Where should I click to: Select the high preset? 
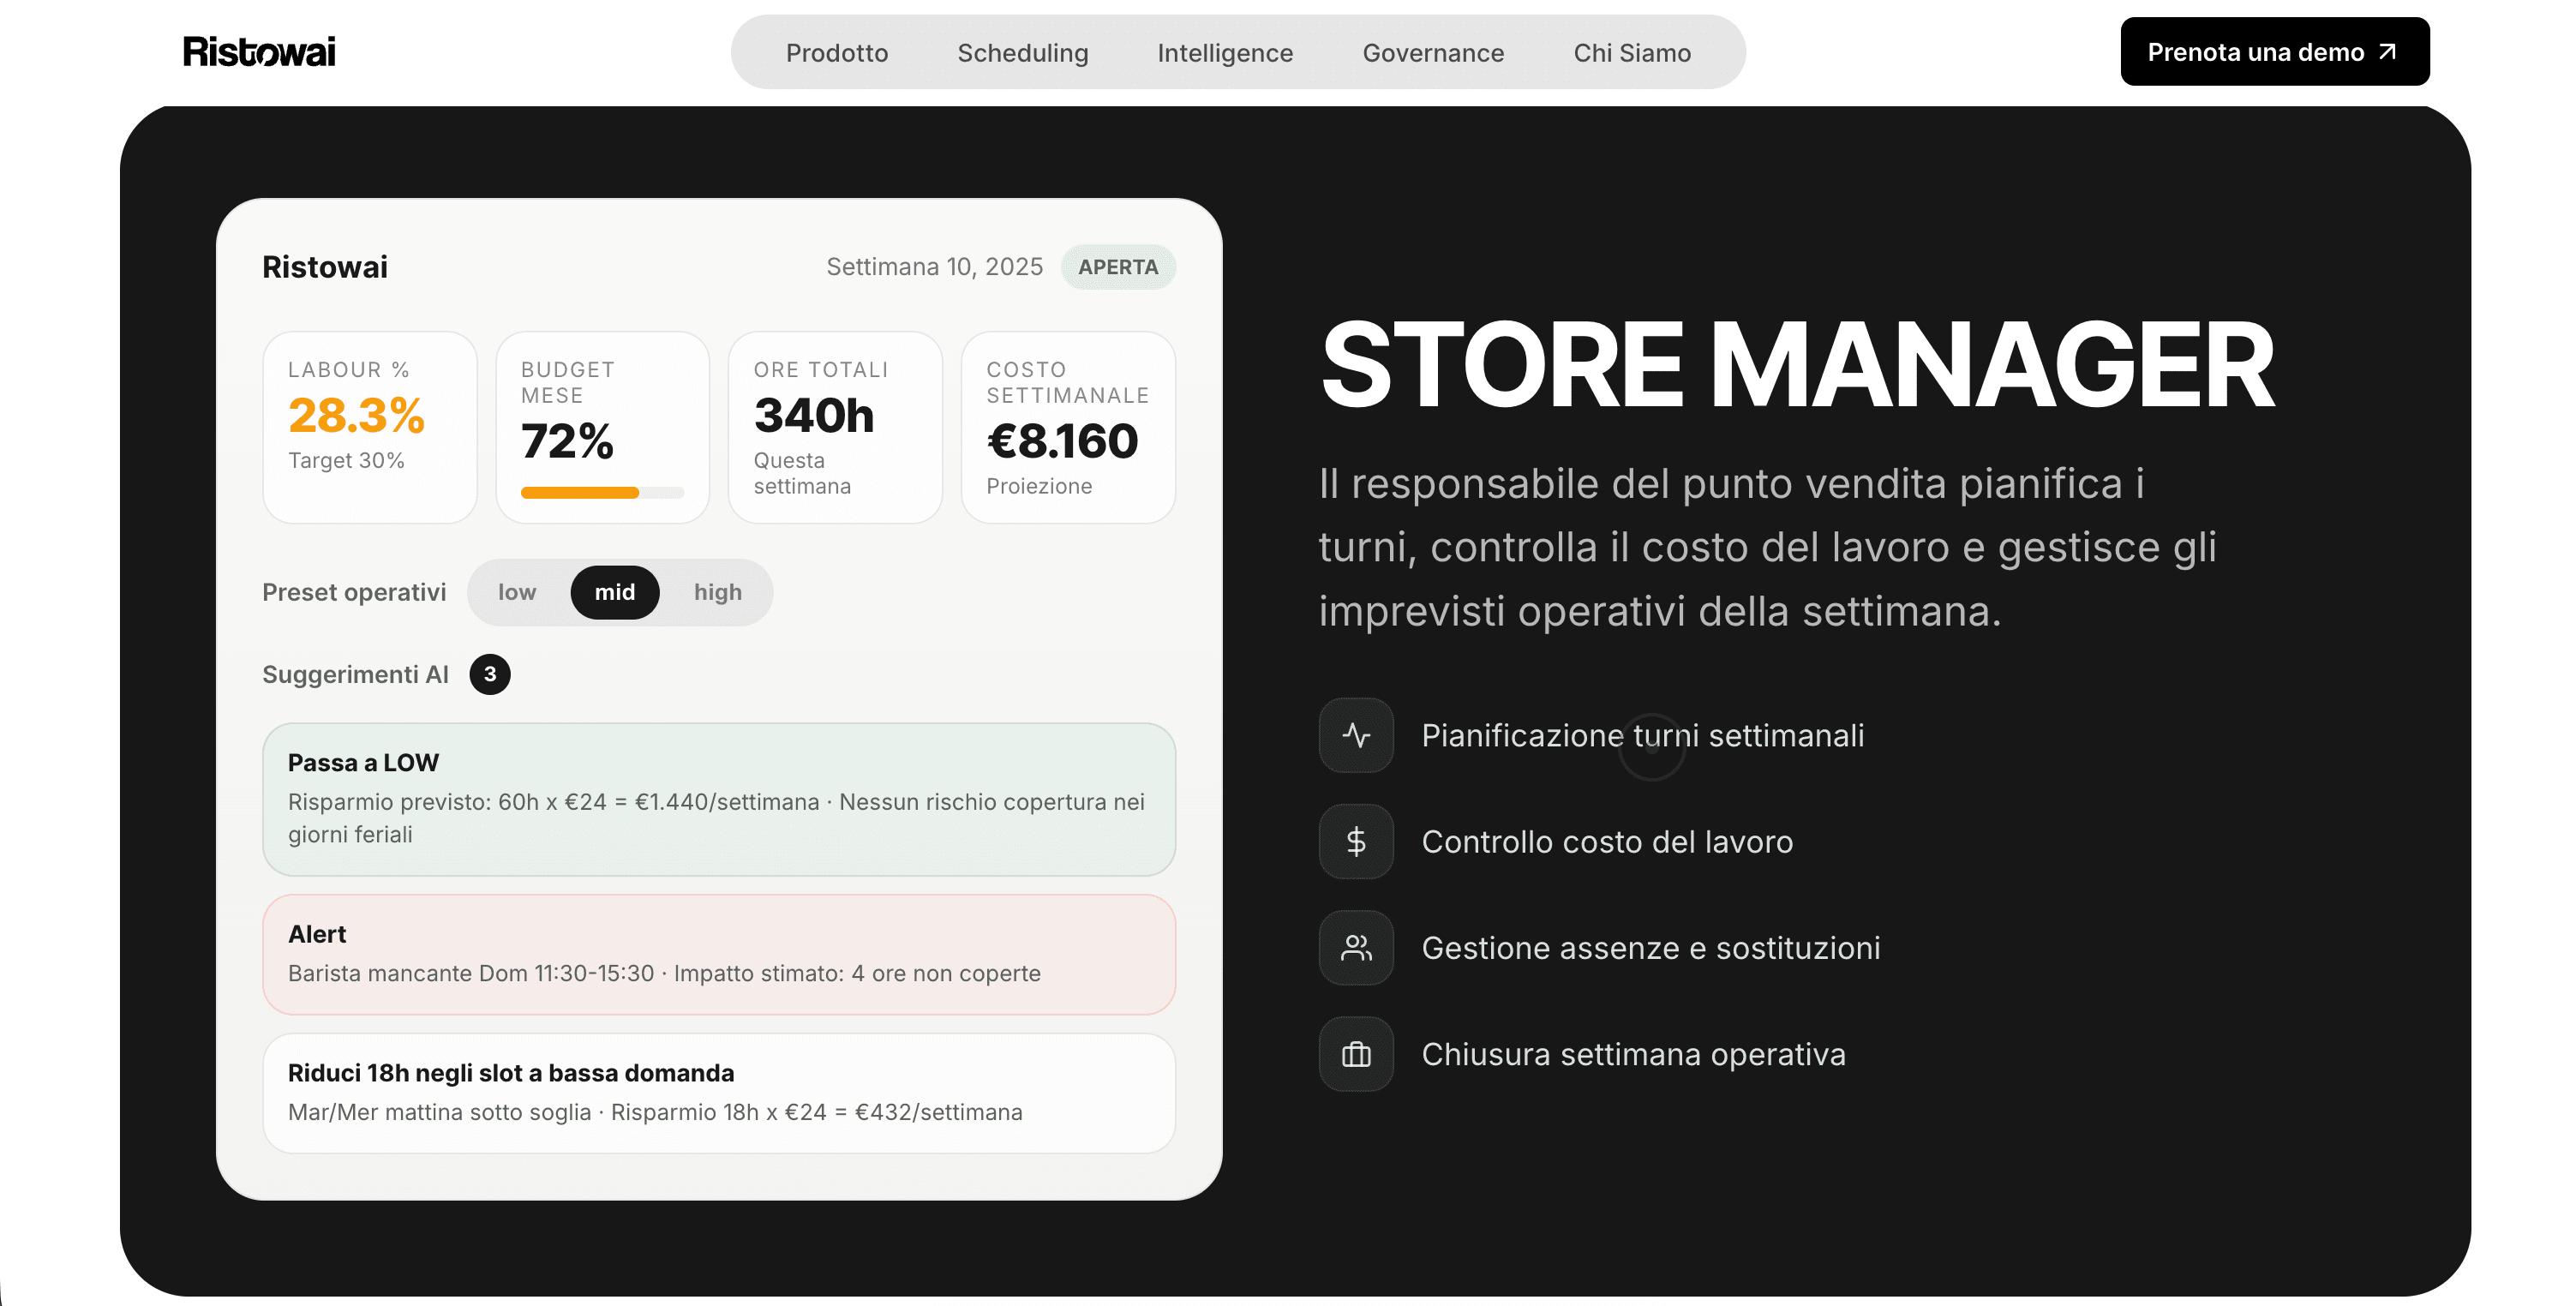pyautogui.click(x=718, y=592)
